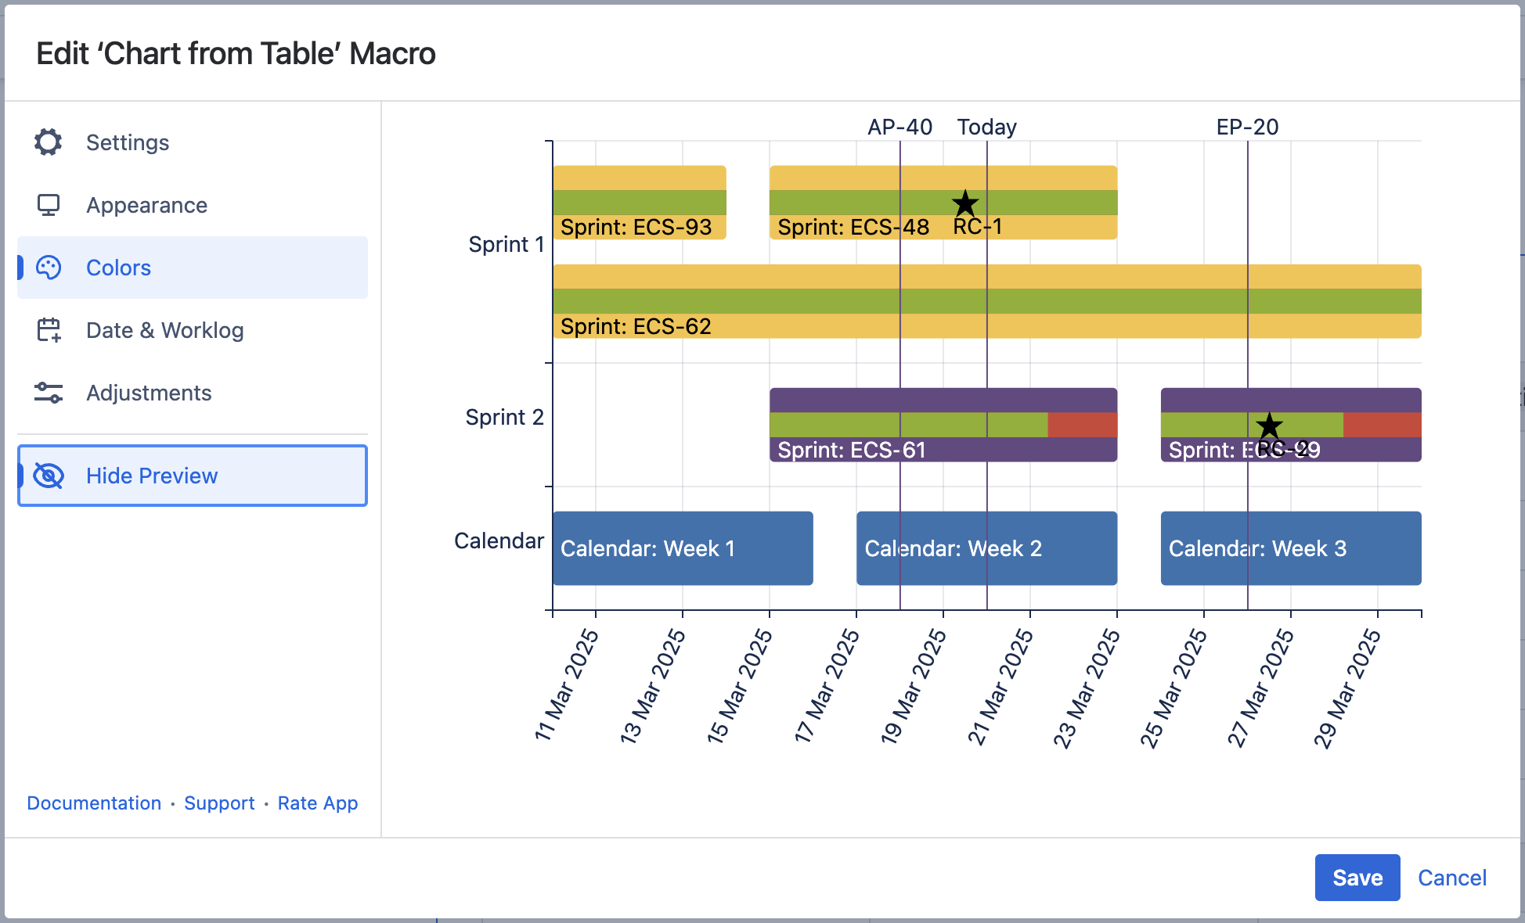
Task: Click the Date & Worklog calendar icon
Action: click(x=49, y=330)
